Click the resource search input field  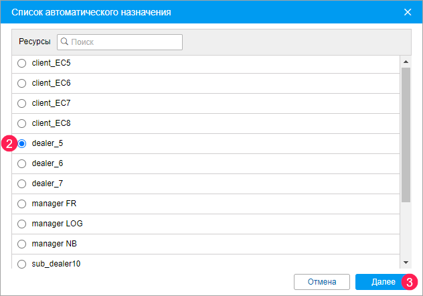coord(124,42)
